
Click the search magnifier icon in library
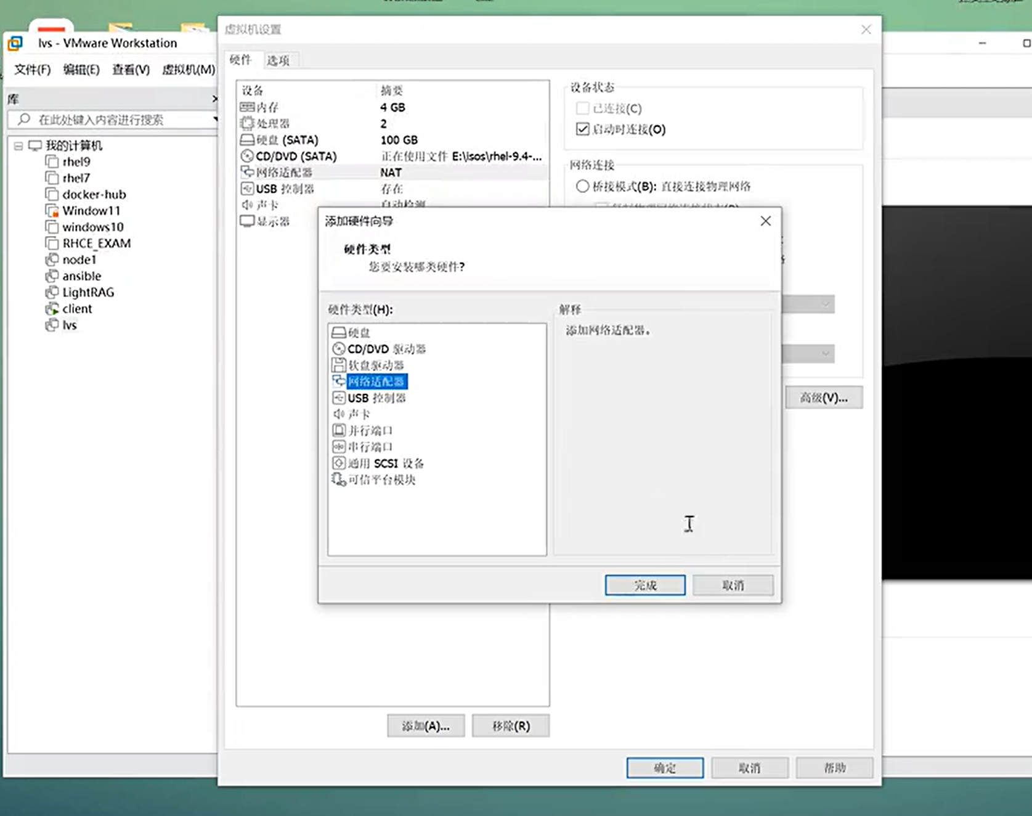click(x=24, y=120)
